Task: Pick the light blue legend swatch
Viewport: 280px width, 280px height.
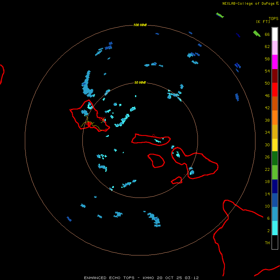Action: (x=275, y=214)
